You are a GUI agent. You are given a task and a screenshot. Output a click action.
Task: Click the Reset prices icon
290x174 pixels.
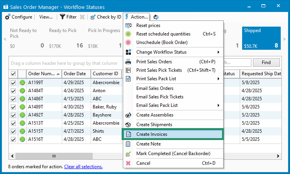(x=128, y=25)
